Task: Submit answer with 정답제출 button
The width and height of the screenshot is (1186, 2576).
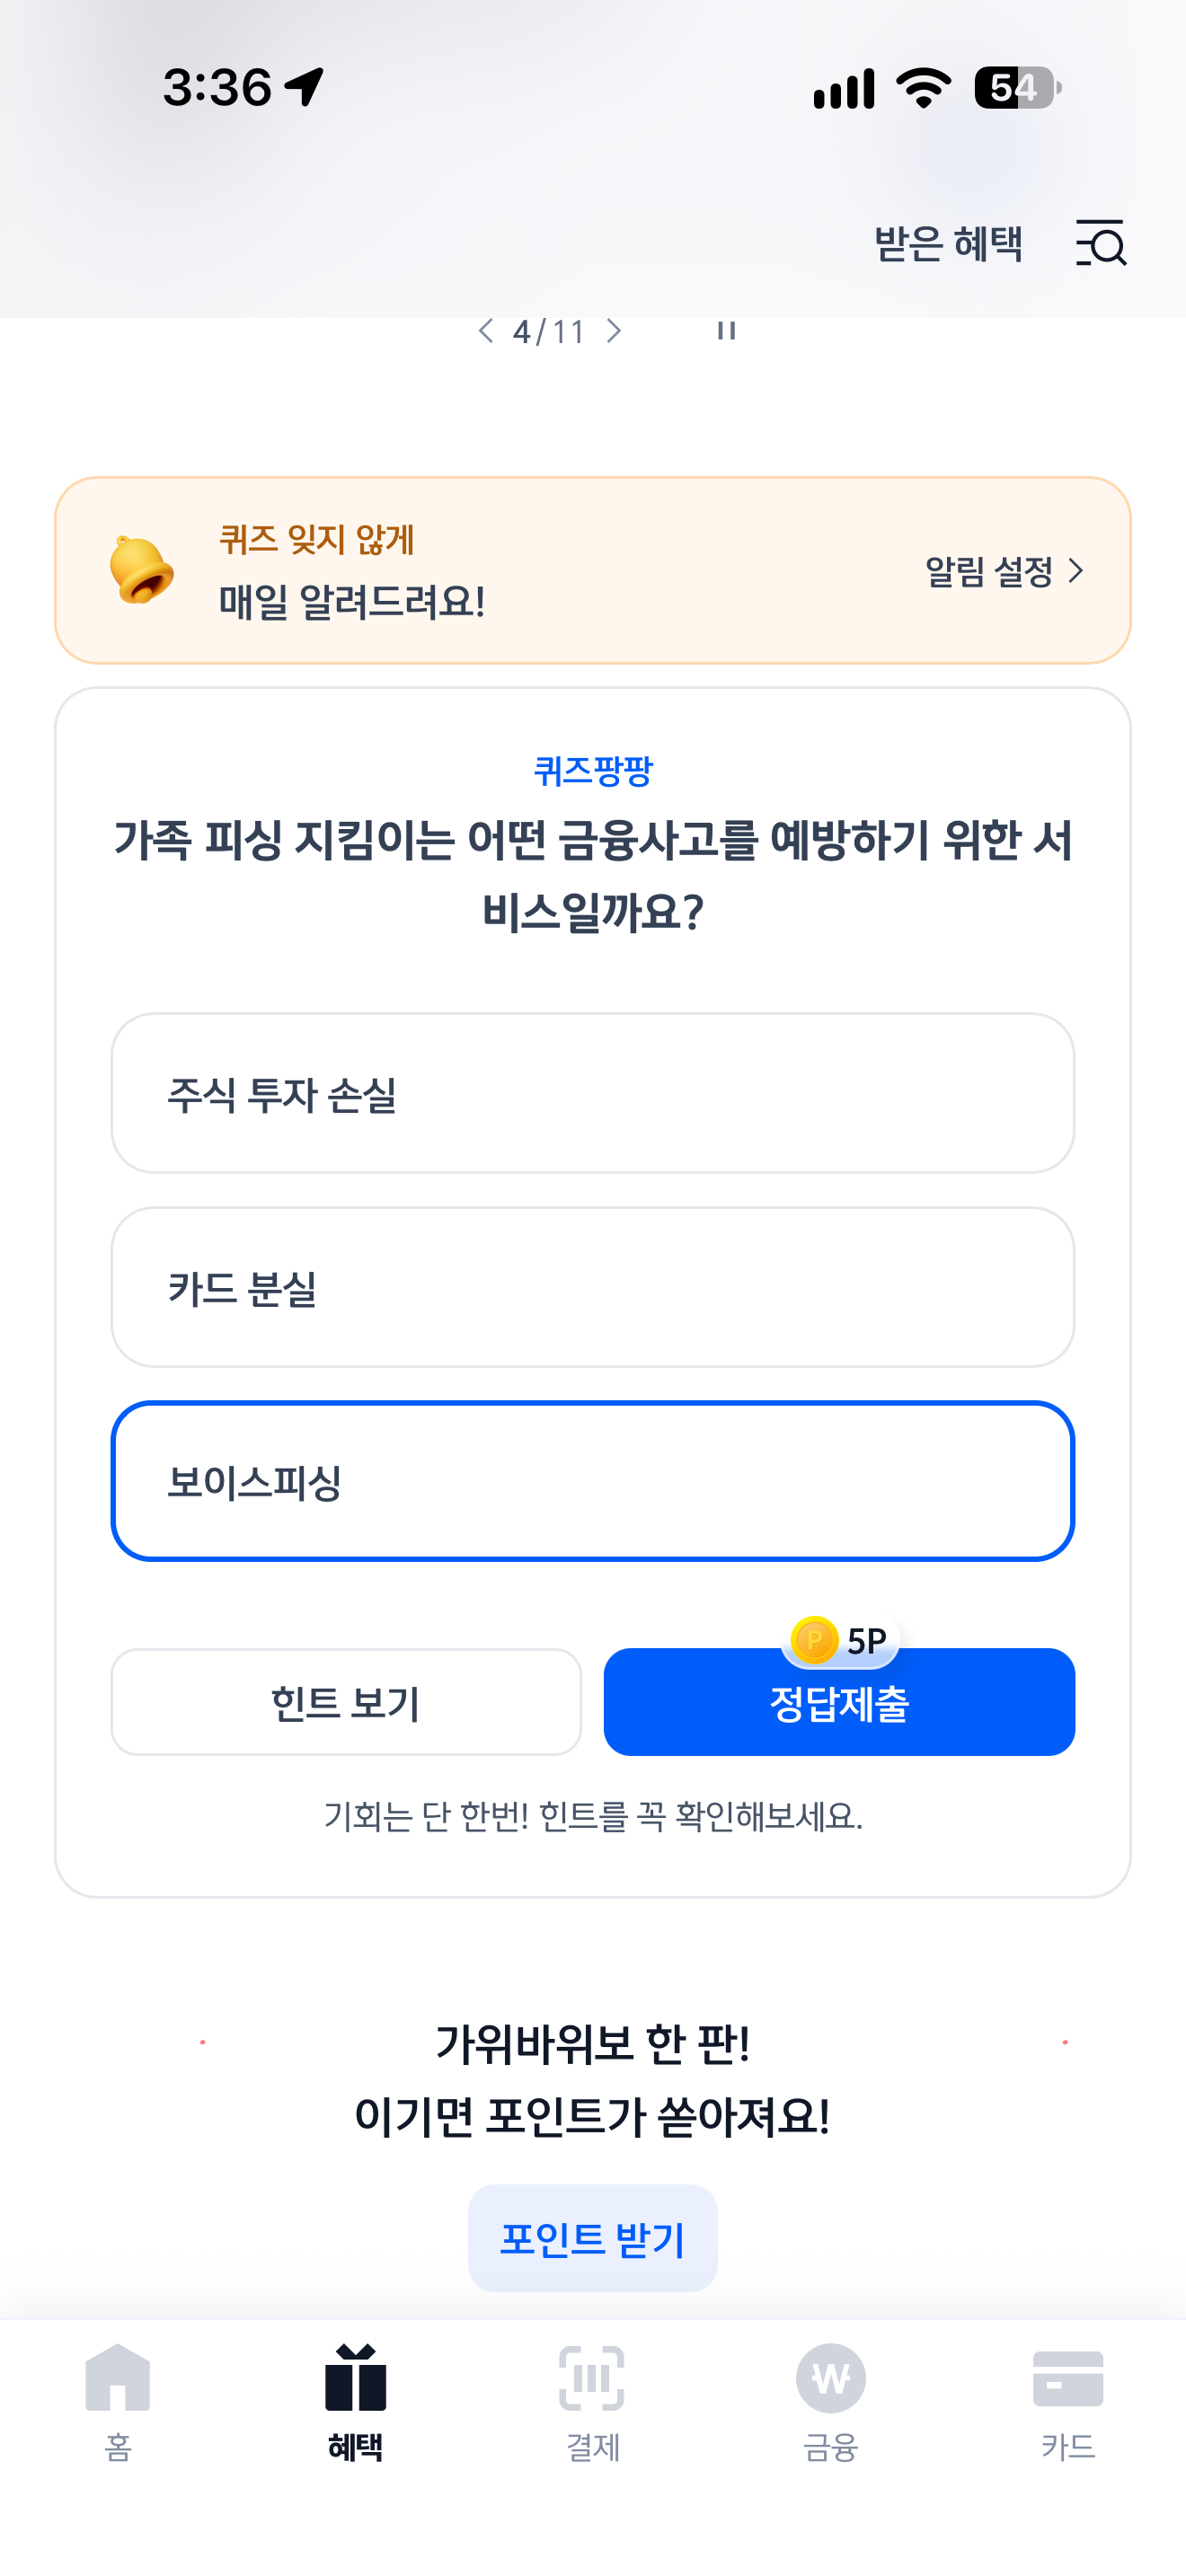Action: (839, 1702)
